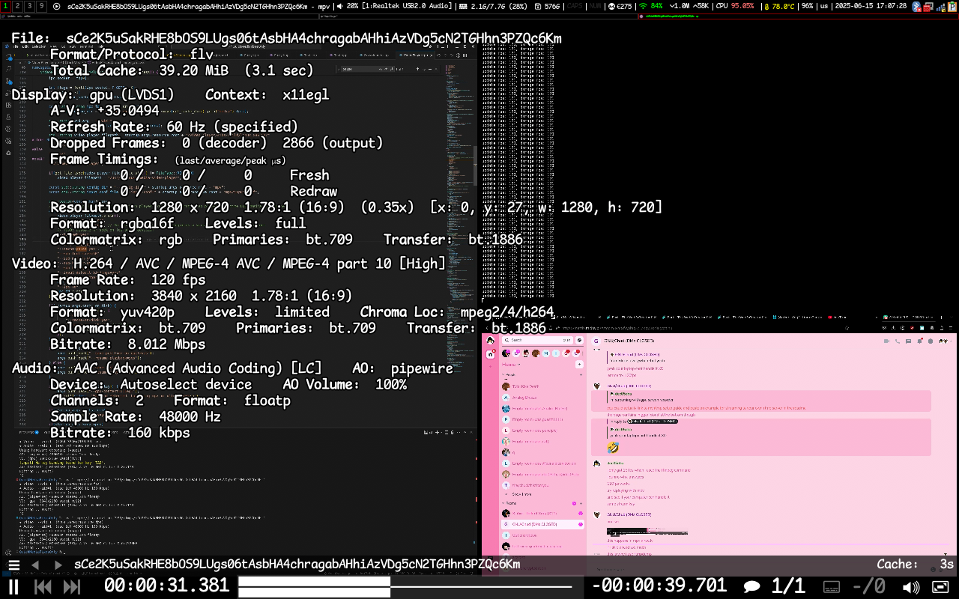The width and height of the screenshot is (959, 599).
Task: Click the Realtek USB2.0 Audio volume block
Action: (x=394, y=6)
